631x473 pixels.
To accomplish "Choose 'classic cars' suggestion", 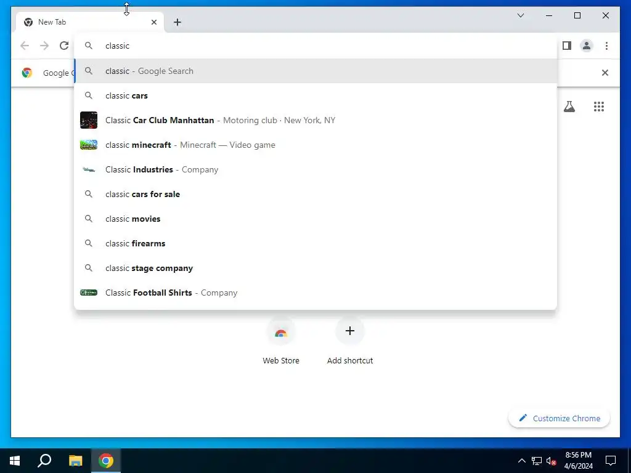I will (x=315, y=95).
